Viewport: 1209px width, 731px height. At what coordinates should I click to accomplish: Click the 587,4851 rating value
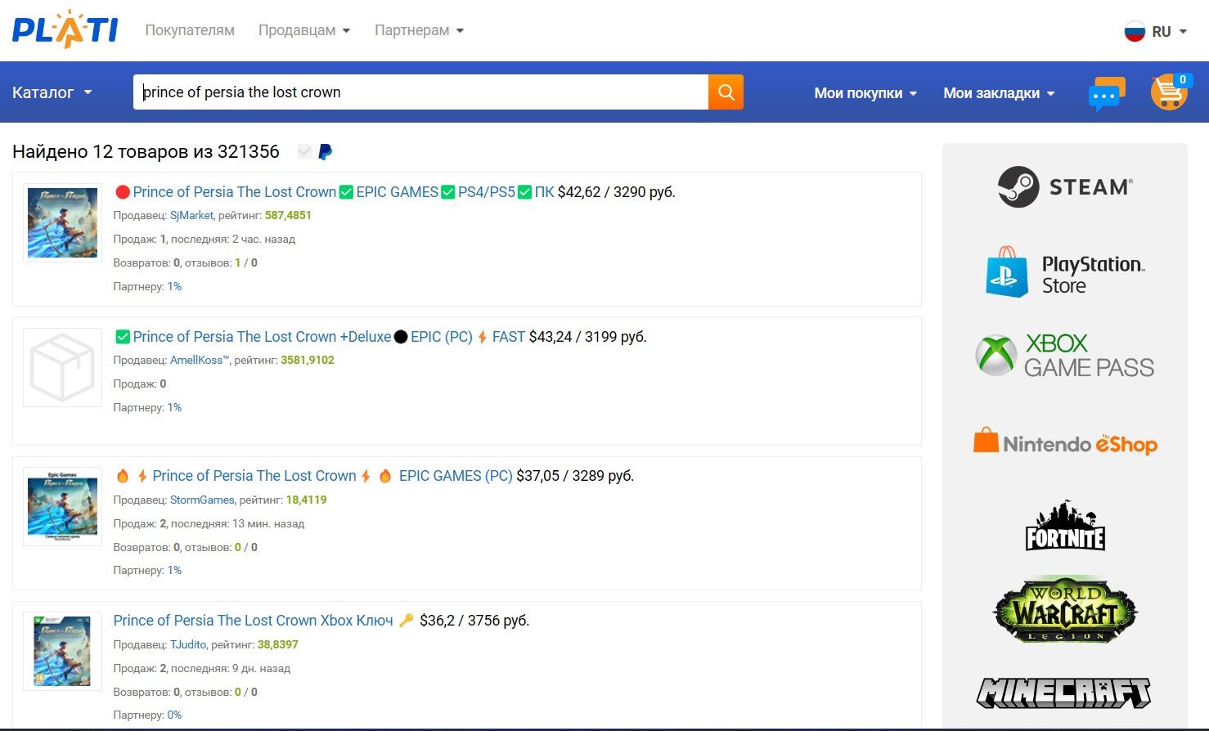[288, 216]
